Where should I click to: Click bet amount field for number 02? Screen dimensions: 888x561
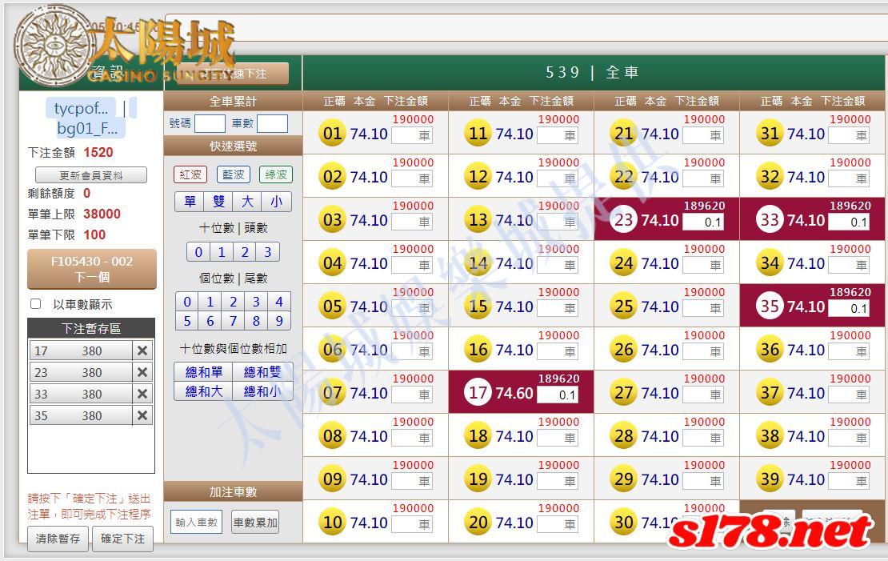pyautogui.click(x=412, y=179)
